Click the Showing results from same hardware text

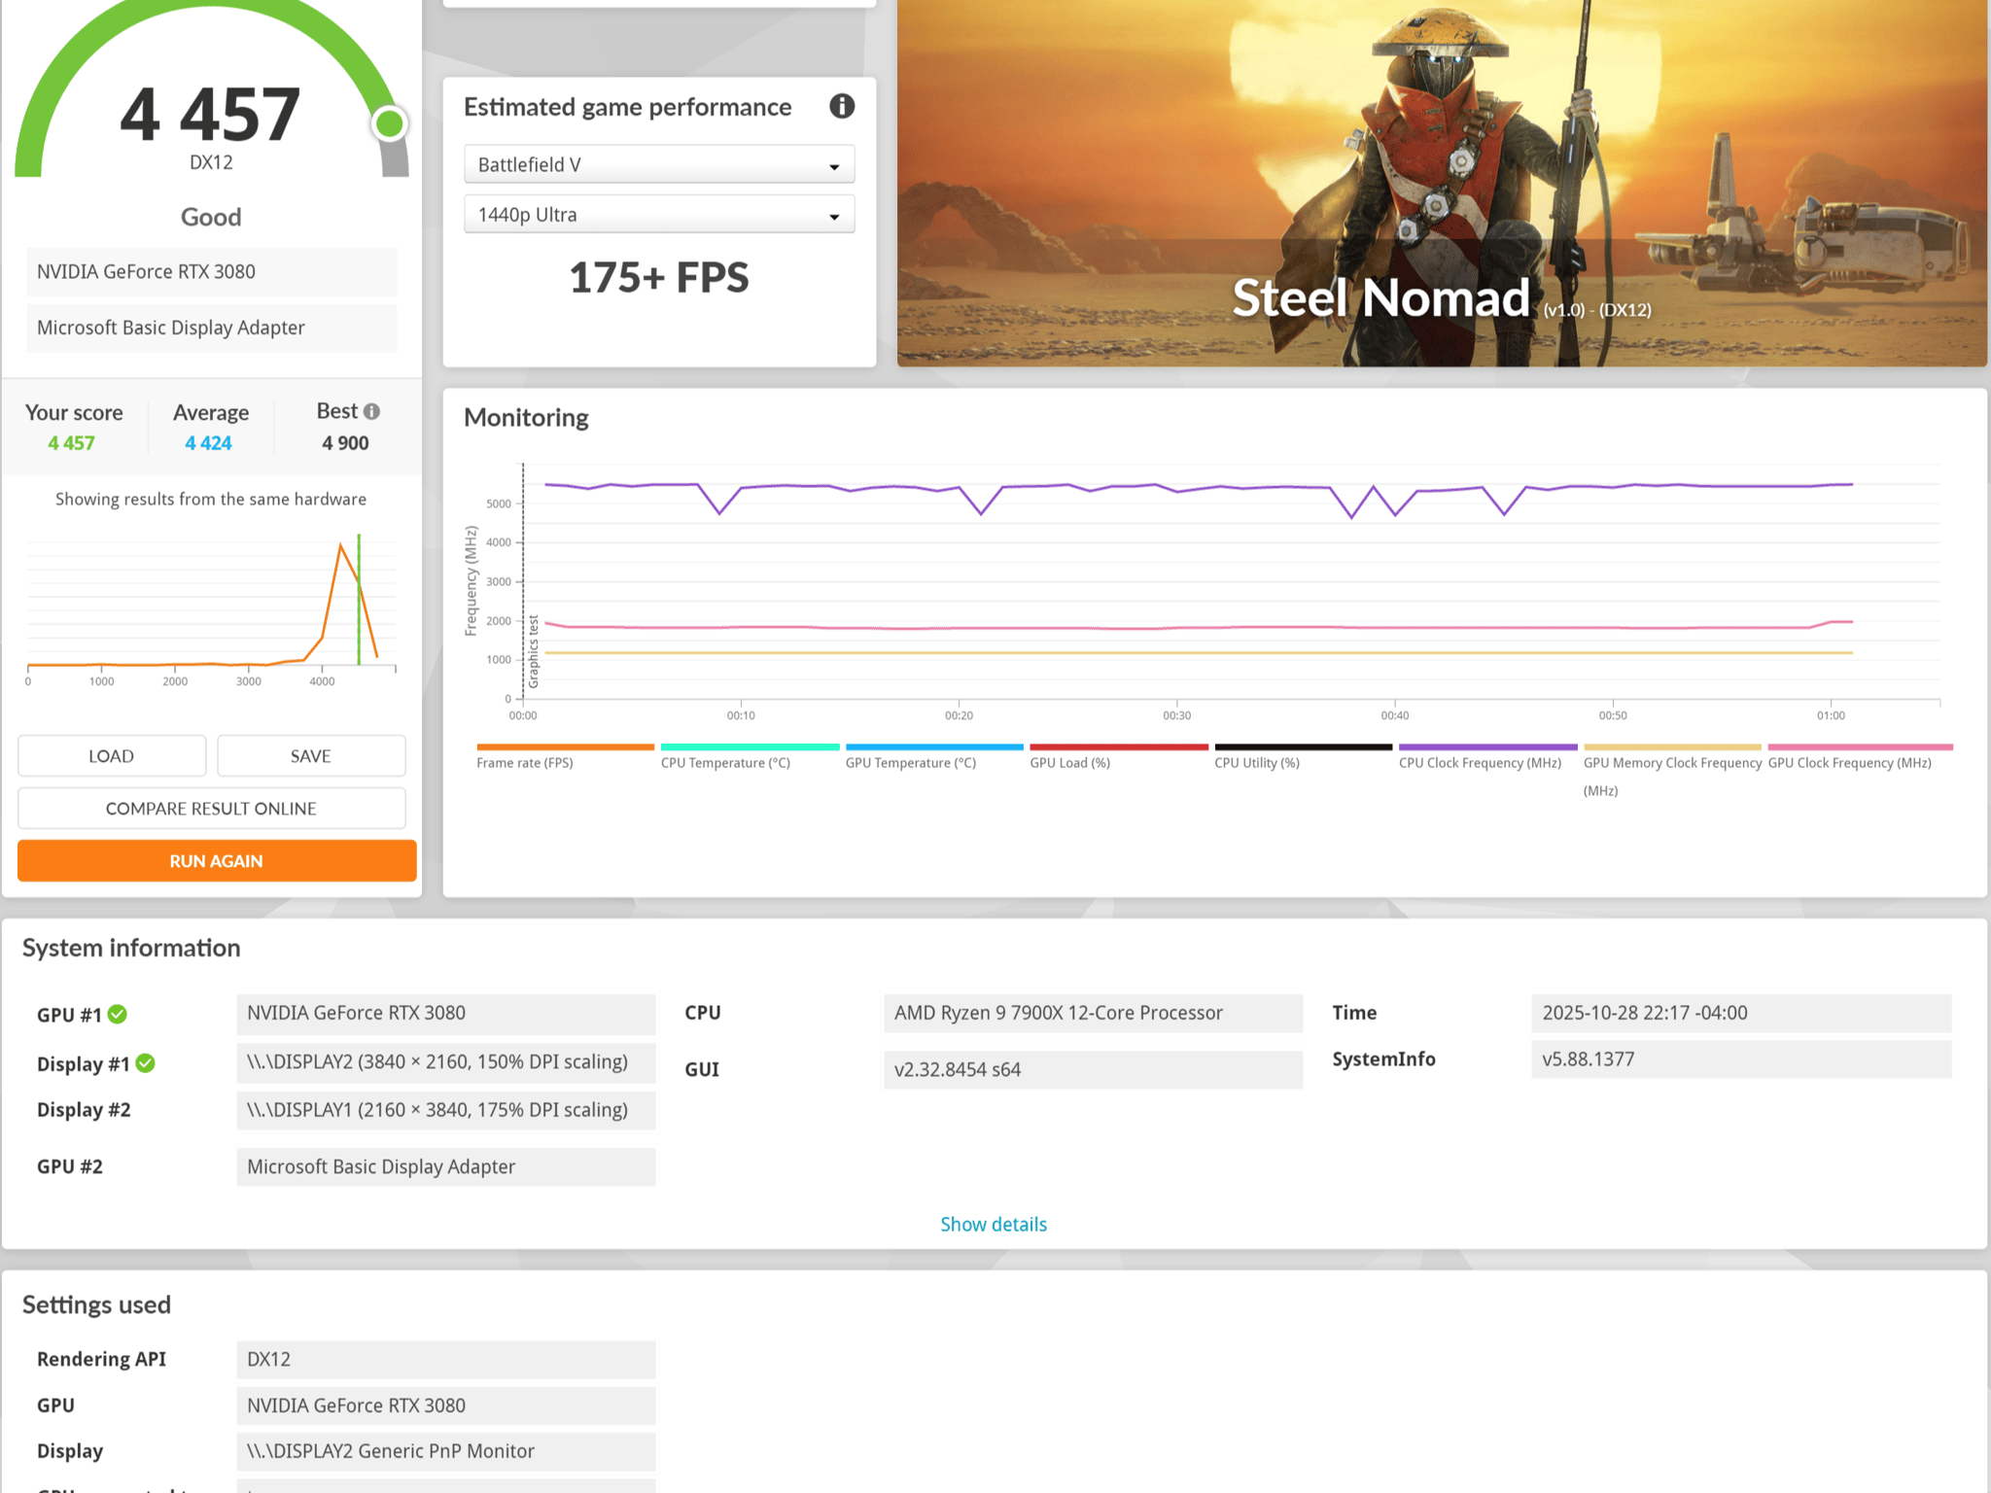(211, 500)
